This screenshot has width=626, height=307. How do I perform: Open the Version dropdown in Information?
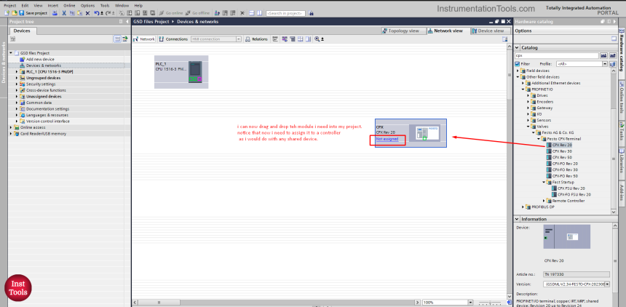[x=607, y=284]
